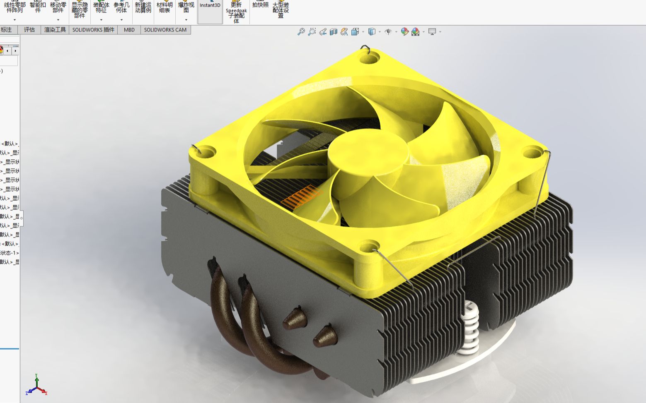This screenshot has width=646, height=403.
Task: Select the Zoom to Fit tool
Action: pyautogui.click(x=301, y=31)
